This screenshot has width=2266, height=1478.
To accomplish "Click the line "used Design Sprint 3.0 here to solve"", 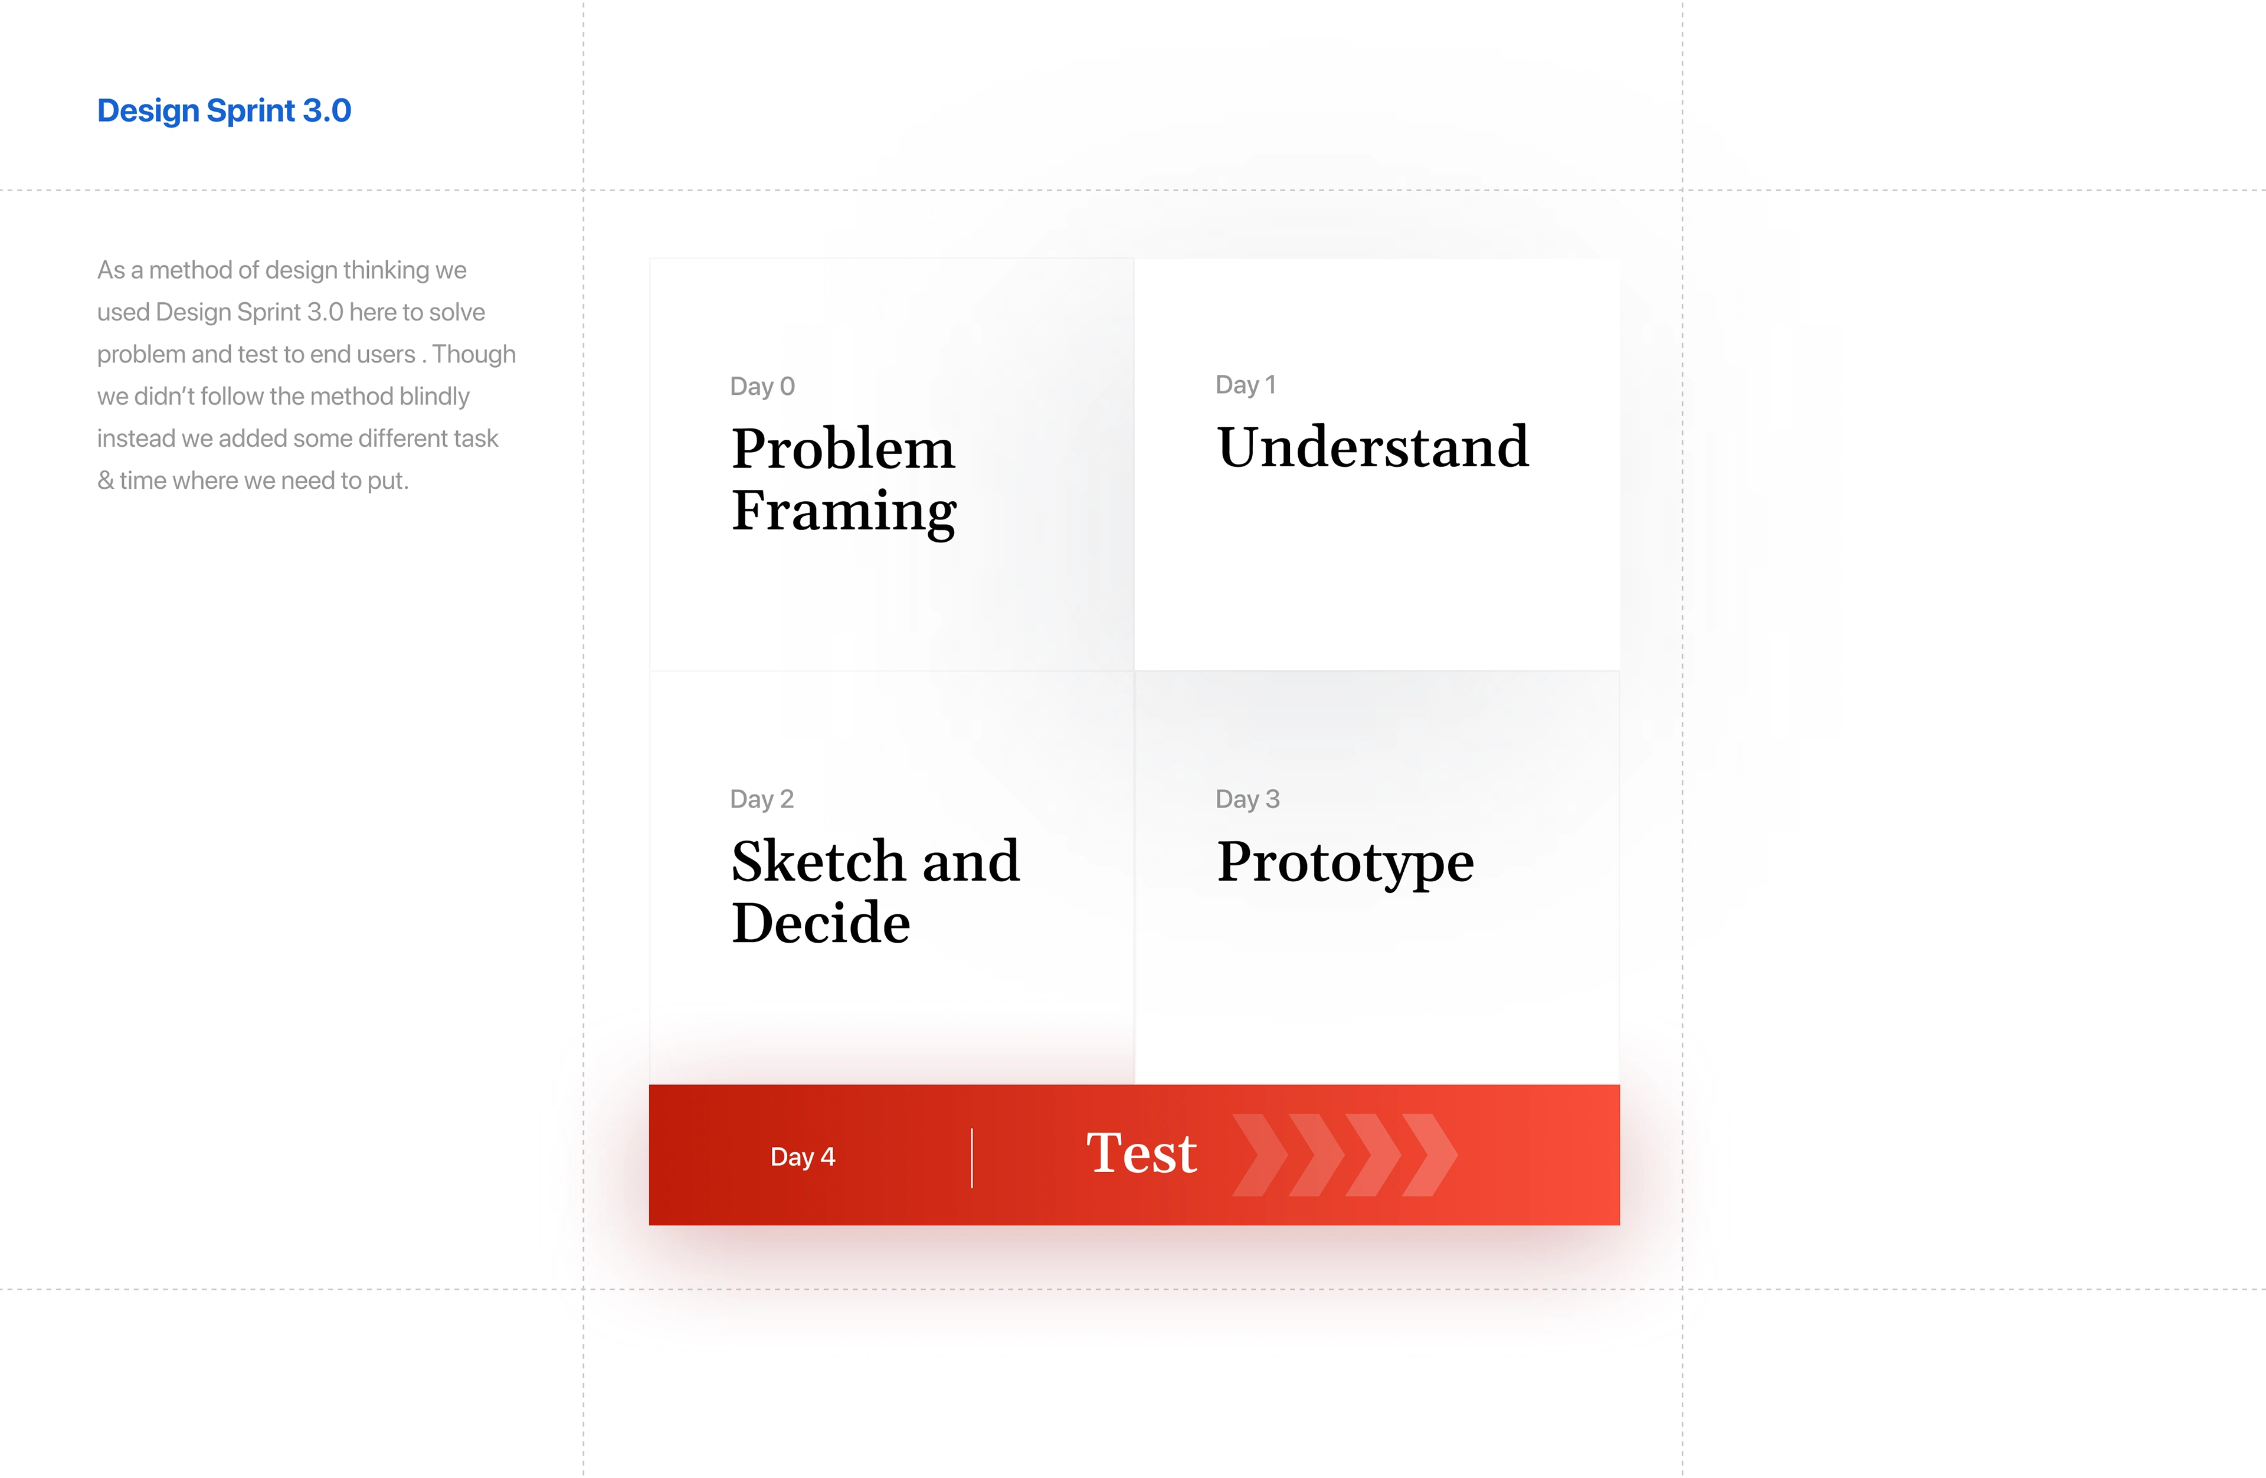I will pos(292,312).
